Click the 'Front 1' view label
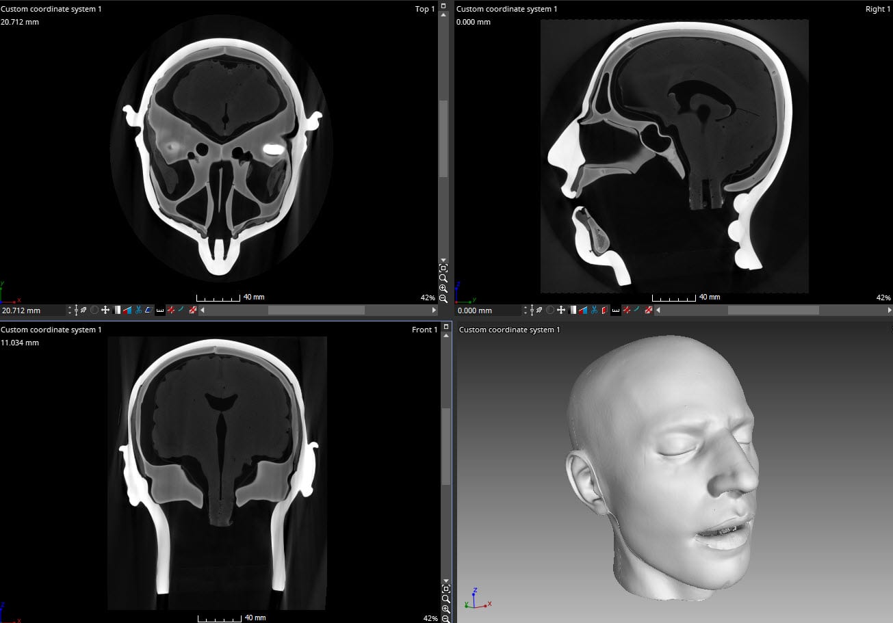Image resolution: width=893 pixels, height=623 pixels. [x=424, y=330]
